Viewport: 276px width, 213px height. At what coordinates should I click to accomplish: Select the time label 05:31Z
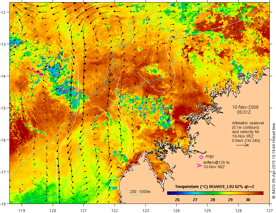click(244, 112)
